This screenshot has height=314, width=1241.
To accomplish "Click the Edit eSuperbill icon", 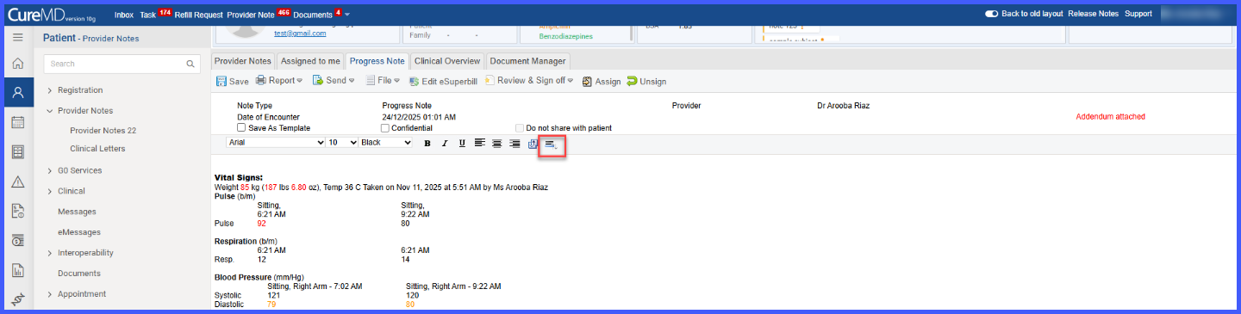I will pyautogui.click(x=414, y=82).
